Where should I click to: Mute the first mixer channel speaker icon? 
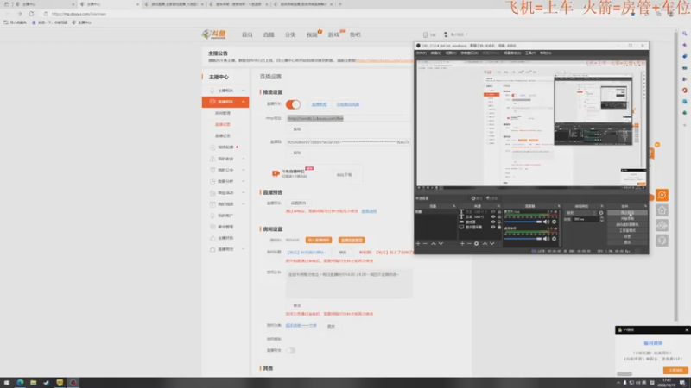coord(546,222)
